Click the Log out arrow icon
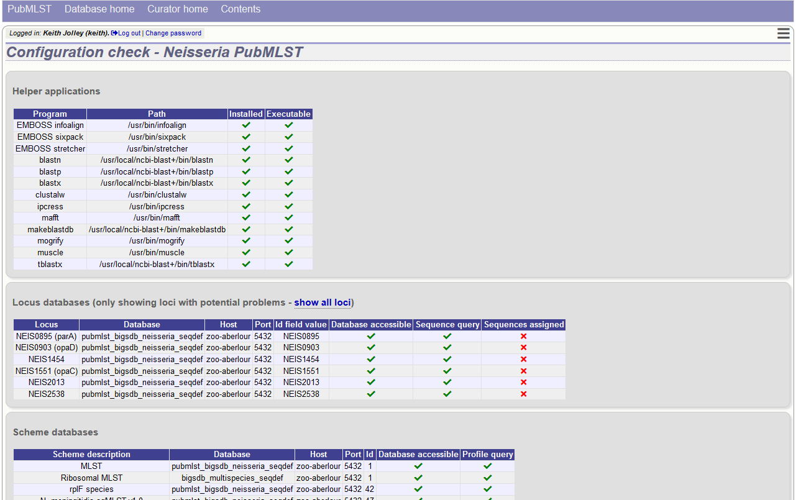This screenshot has width=796, height=500. point(114,33)
